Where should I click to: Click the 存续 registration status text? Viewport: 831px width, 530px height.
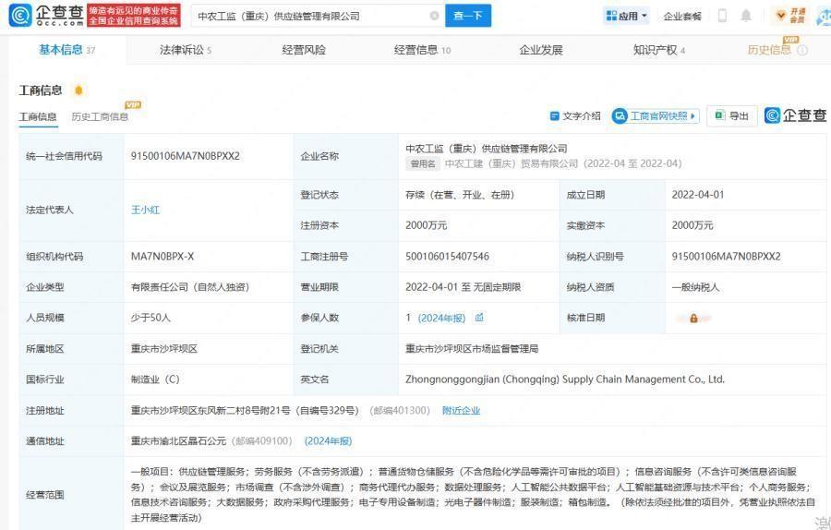[x=460, y=195]
